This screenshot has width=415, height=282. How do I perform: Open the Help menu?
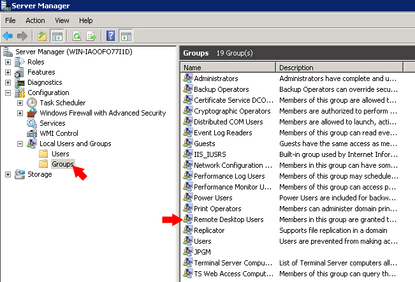pyautogui.click(x=86, y=20)
